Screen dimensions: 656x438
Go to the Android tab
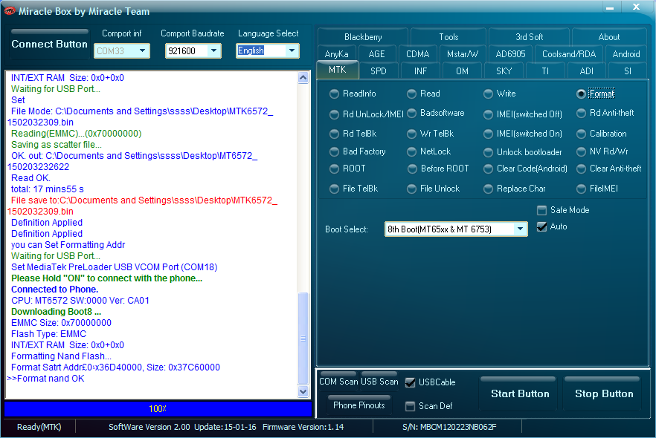click(626, 54)
